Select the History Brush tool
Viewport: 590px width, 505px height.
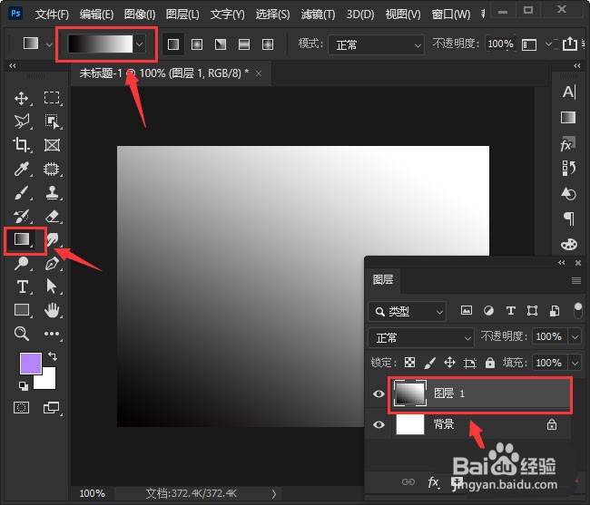point(22,216)
